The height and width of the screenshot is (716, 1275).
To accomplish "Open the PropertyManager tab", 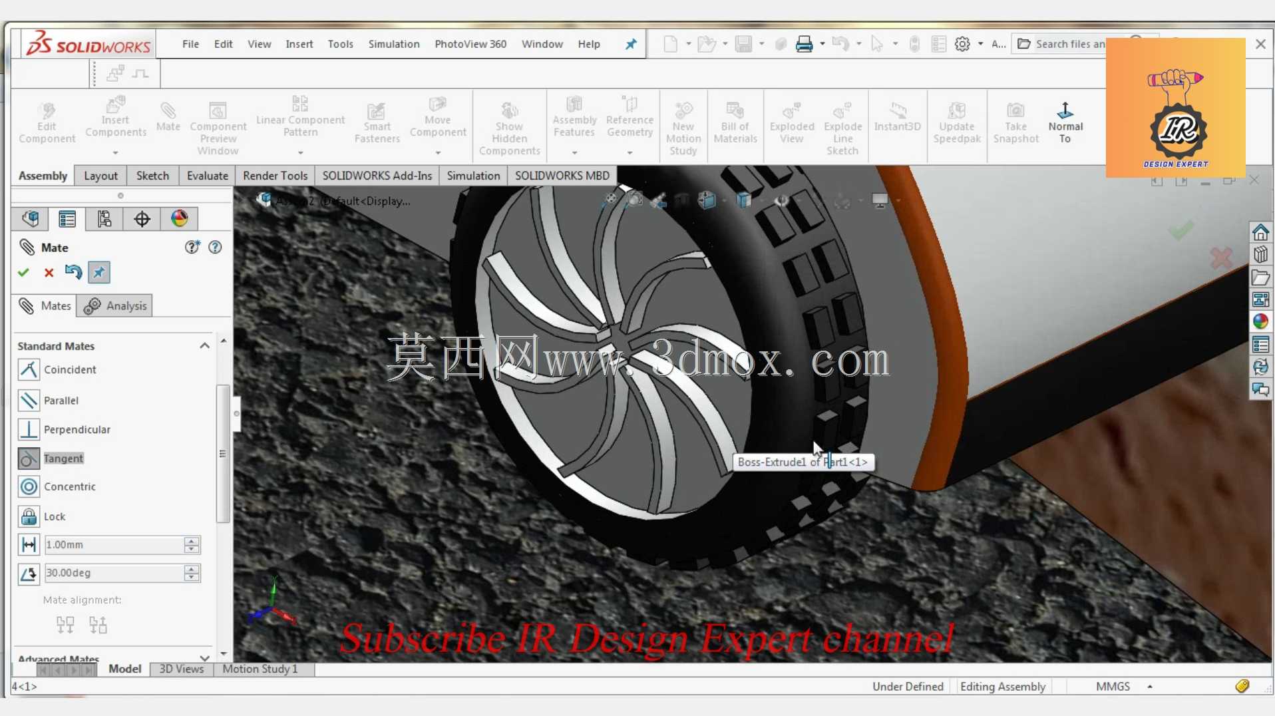I will [67, 219].
